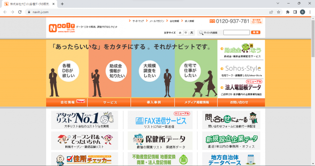Open the 新規設立企業データ banner
This screenshot has height=166, width=315.
coord(231,141)
